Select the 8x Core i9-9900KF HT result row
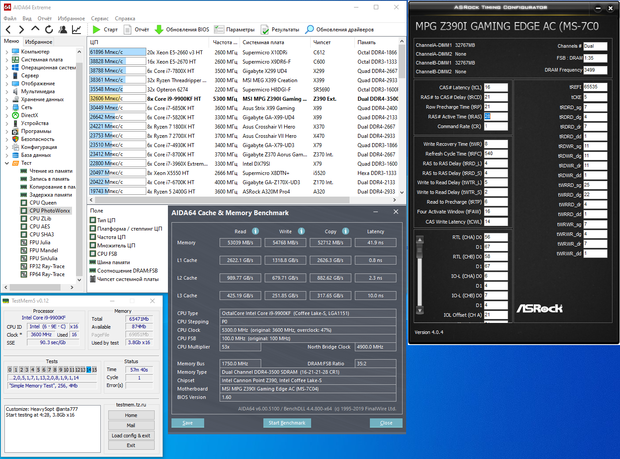620x459 pixels. coord(243,99)
